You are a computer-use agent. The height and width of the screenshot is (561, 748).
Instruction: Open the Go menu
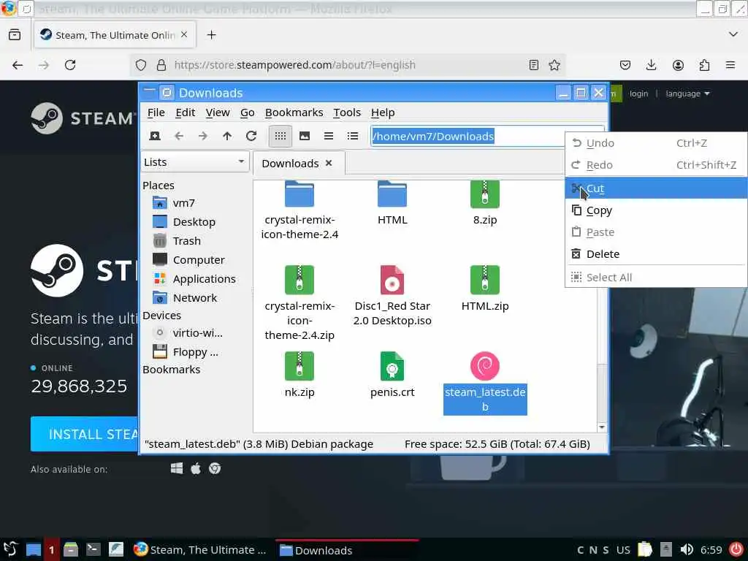(247, 112)
